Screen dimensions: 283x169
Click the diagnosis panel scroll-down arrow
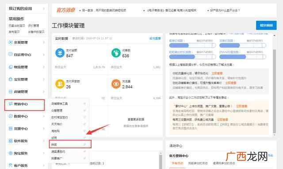pos(274,134)
